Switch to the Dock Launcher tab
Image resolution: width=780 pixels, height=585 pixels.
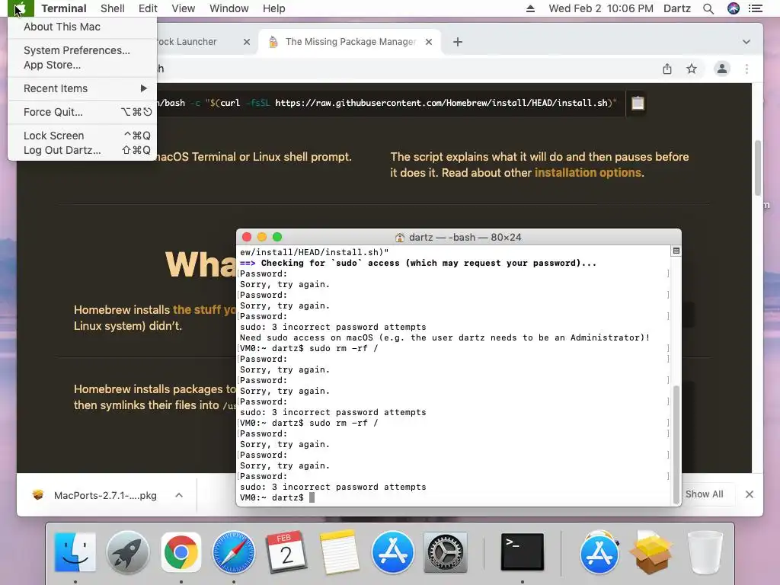click(x=199, y=42)
